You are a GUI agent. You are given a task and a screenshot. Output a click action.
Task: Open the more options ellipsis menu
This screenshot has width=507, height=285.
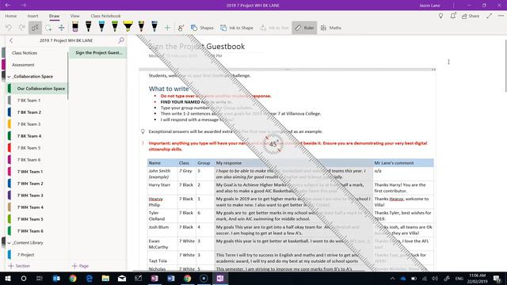pos(501,16)
